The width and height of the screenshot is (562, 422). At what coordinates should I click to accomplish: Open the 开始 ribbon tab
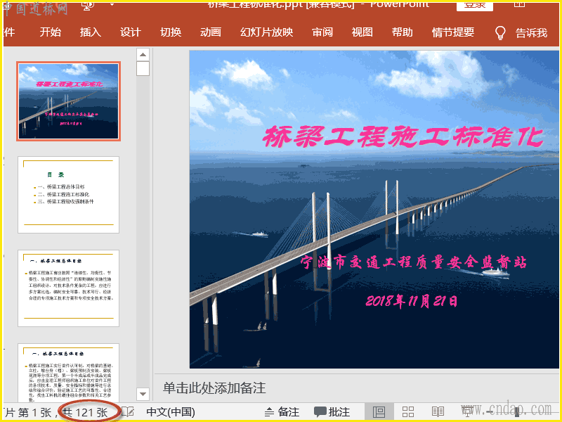click(x=50, y=32)
